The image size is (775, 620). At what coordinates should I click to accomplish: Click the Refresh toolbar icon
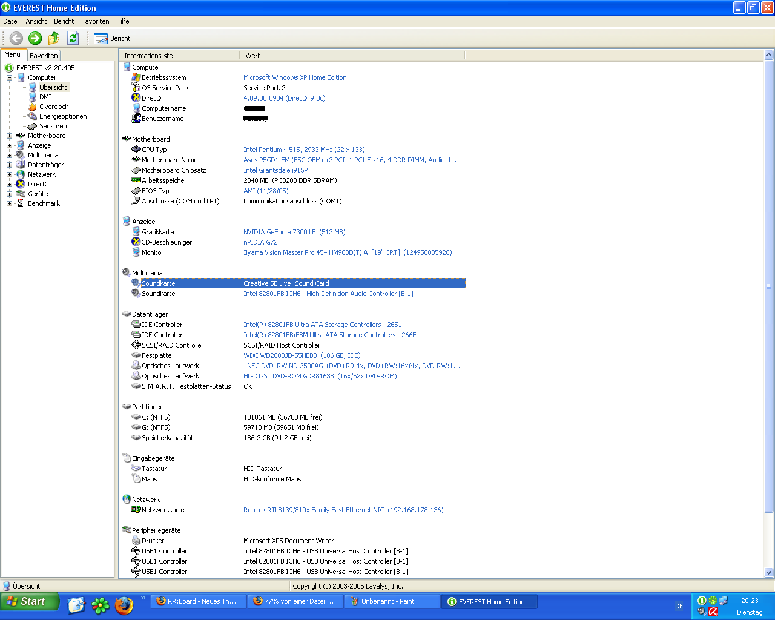coord(73,38)
